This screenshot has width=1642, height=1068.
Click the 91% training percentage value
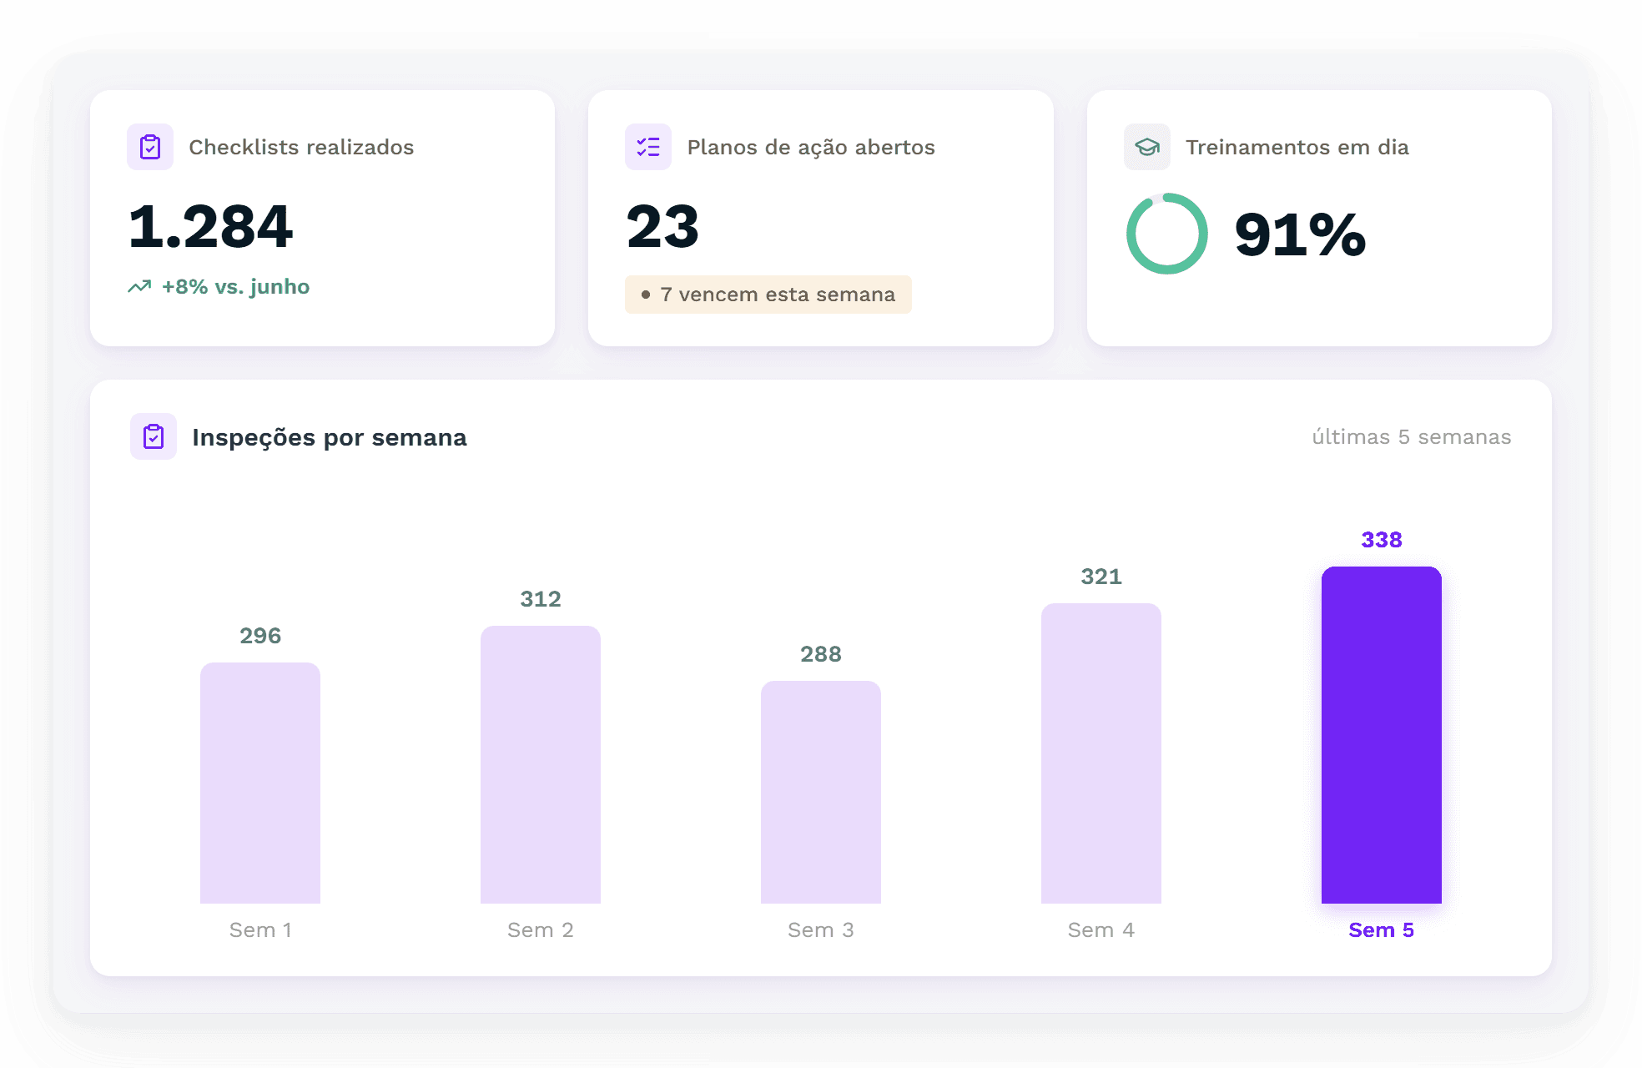tap(1300, 234)
